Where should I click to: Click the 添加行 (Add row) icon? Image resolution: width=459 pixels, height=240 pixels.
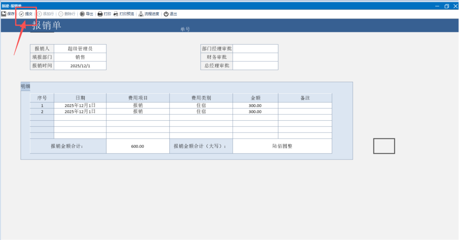(x=45, y=14)
